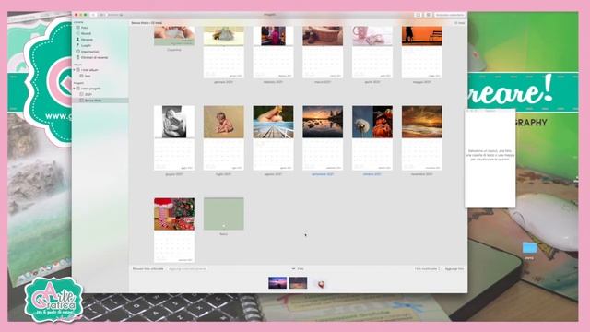Open the gennaio 2021 calendar page

coord(223,53)
